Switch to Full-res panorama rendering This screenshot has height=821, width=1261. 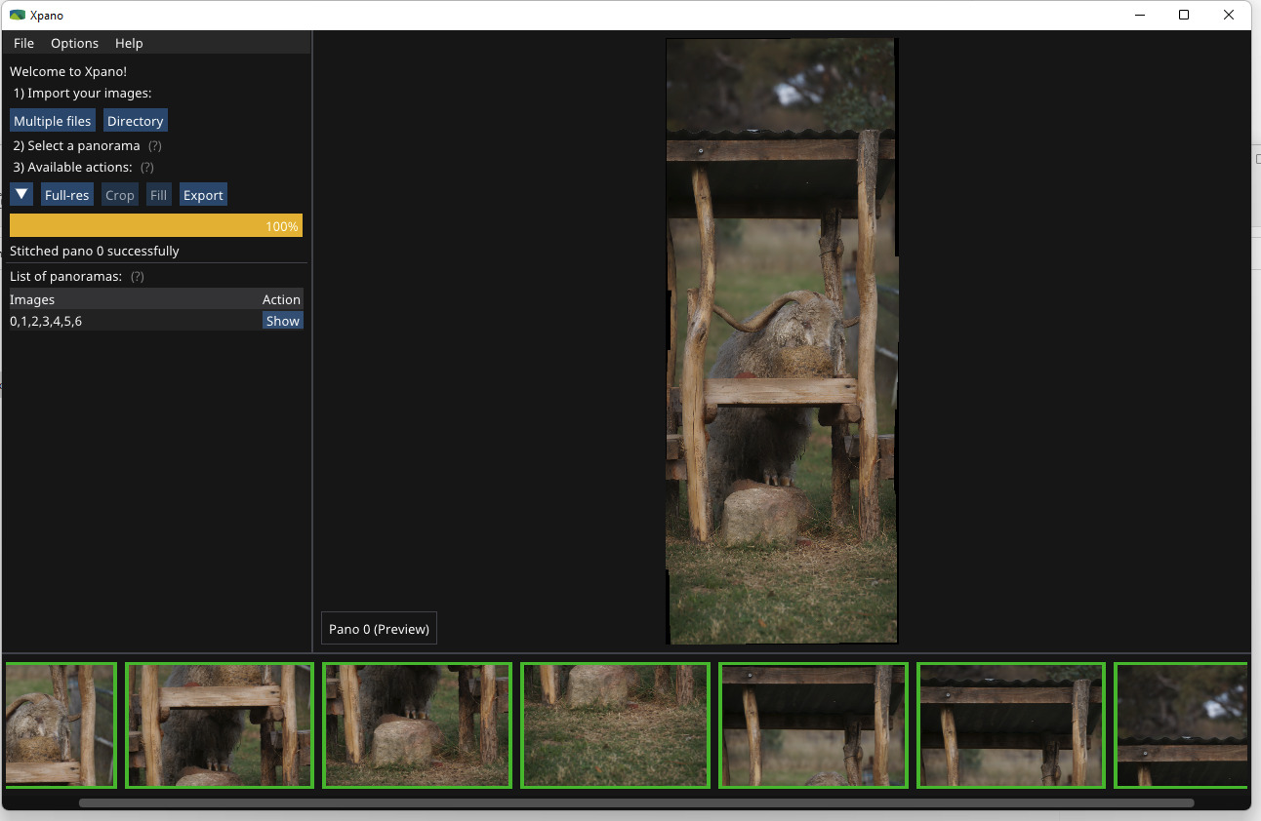(x=67, y=195)
